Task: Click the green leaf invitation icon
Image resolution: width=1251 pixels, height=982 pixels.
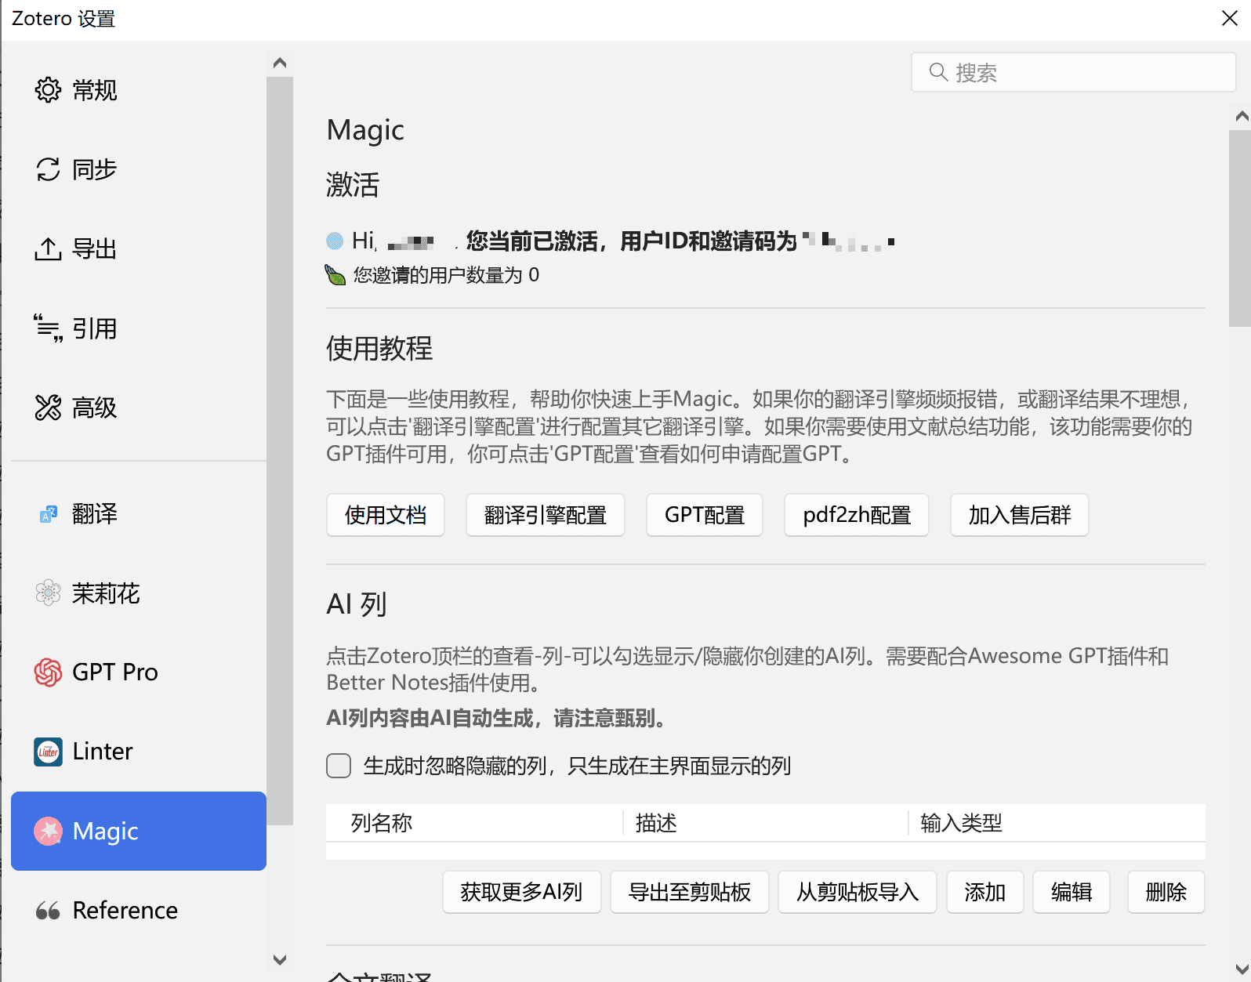Action: 335,275
